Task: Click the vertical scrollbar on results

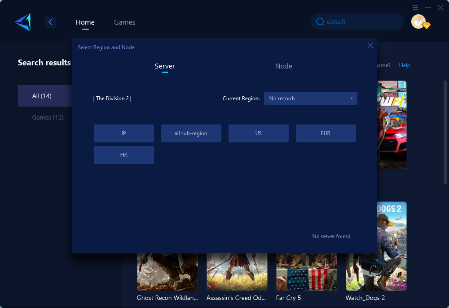Action: coord(445,132)
